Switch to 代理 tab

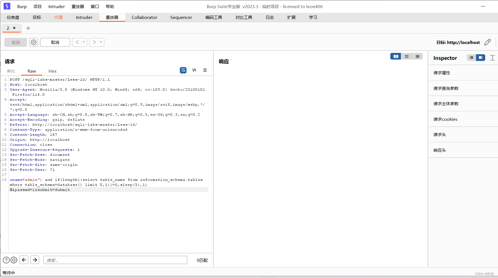pos(58,17)
